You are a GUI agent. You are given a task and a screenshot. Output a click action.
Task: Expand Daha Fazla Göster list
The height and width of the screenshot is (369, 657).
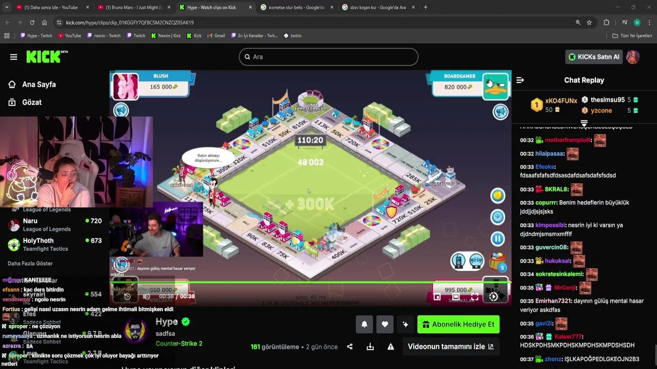click(x=30, y=263)
